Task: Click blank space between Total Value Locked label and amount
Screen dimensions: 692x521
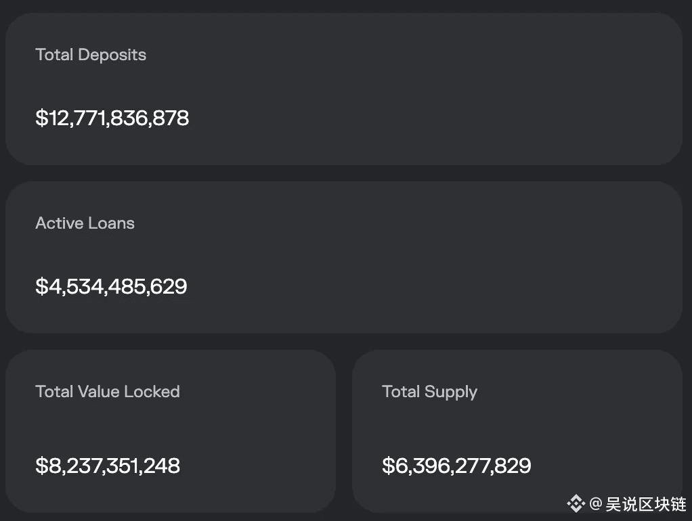Action: pos(169,428)
